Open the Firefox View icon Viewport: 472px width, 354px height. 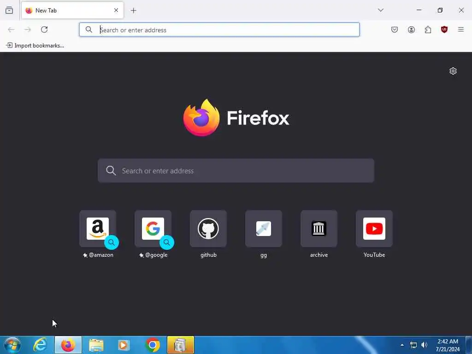click(x=9, y=10)
